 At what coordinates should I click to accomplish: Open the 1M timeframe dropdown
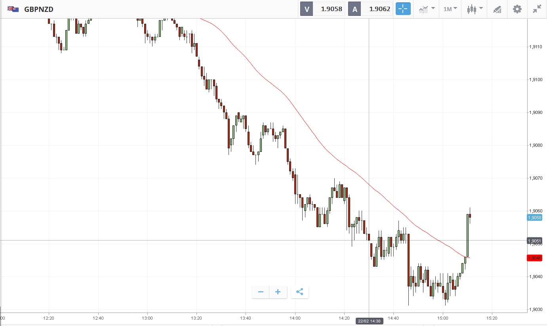450,9
